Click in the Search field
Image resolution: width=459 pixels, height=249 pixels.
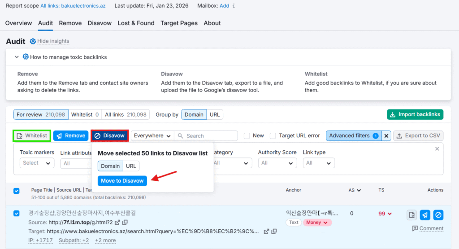coord(206,135)
